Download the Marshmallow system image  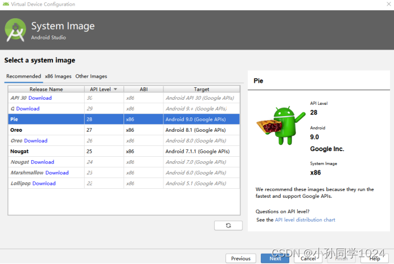[57, 173]
